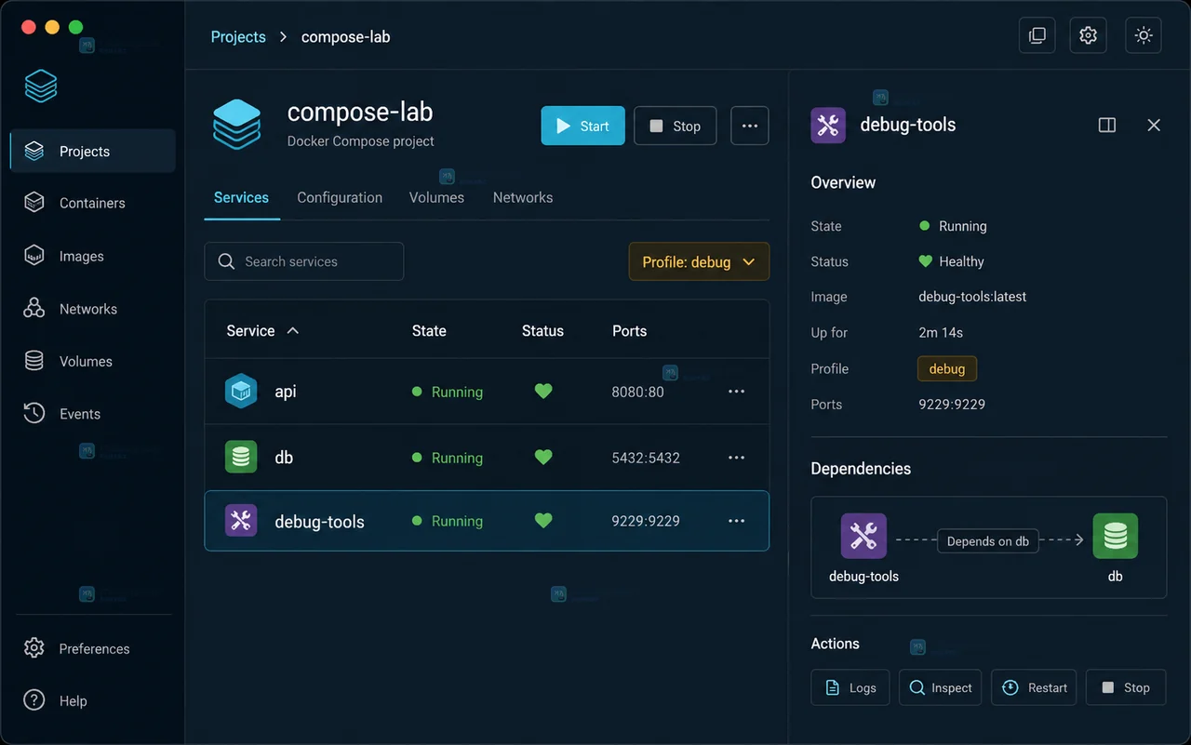Go back to Projects breadcrumb
The height and width of the screenshot is (745, 1191).
pos(238,36)
